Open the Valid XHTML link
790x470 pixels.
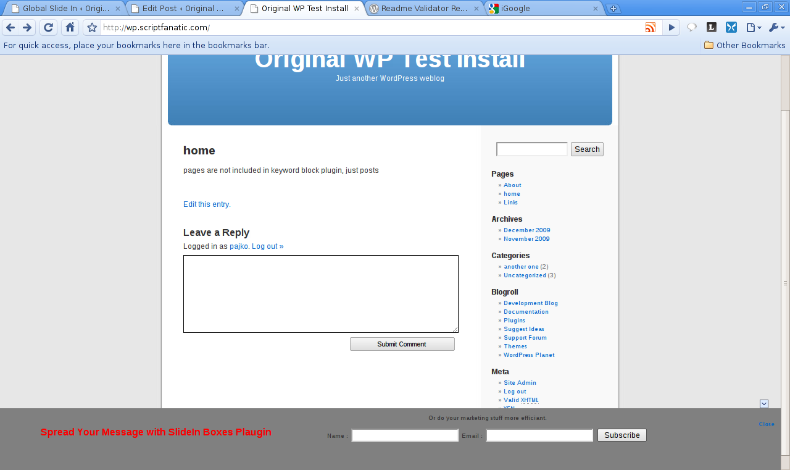pos(521,400)
